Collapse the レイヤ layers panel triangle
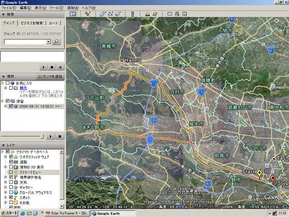 (x=3, y=145)
